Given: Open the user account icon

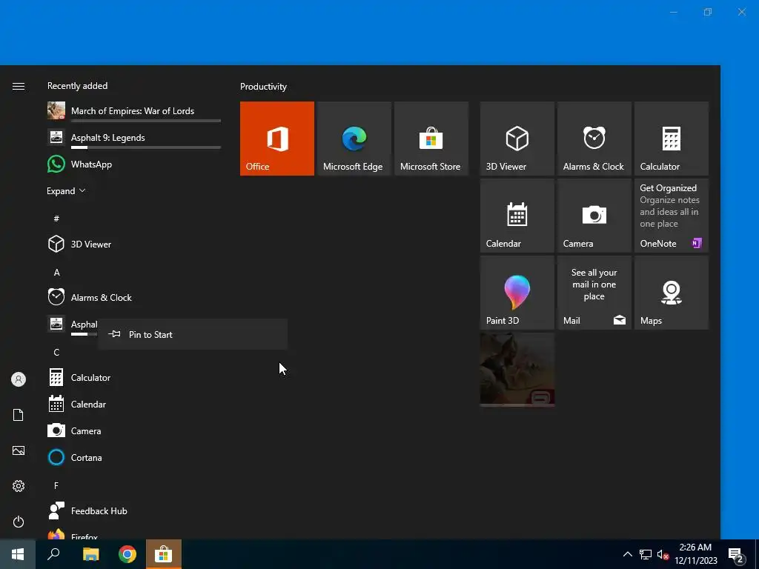Looking at the screenshot, I should 19,379.
